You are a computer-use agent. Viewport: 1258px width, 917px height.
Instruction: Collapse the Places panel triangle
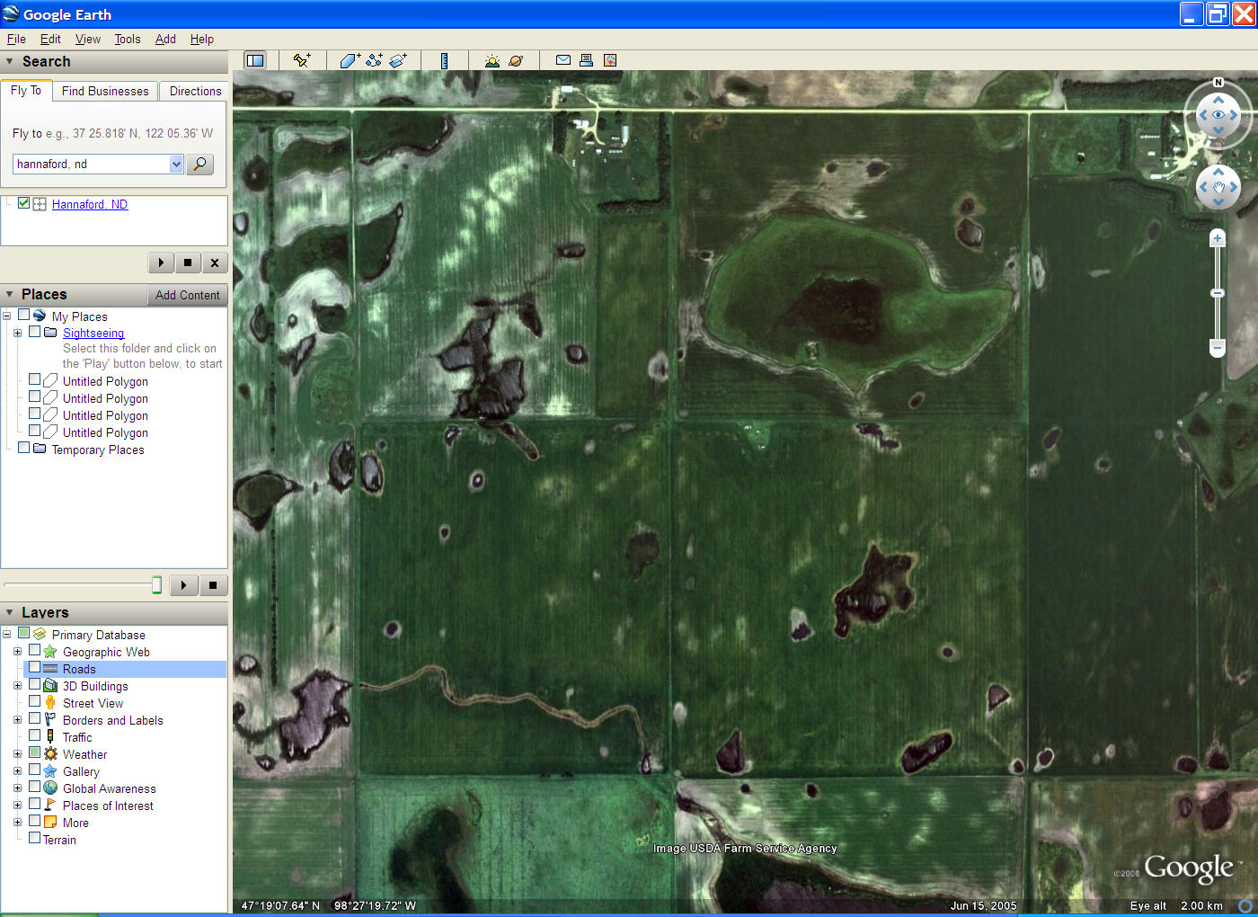point(10,295)
